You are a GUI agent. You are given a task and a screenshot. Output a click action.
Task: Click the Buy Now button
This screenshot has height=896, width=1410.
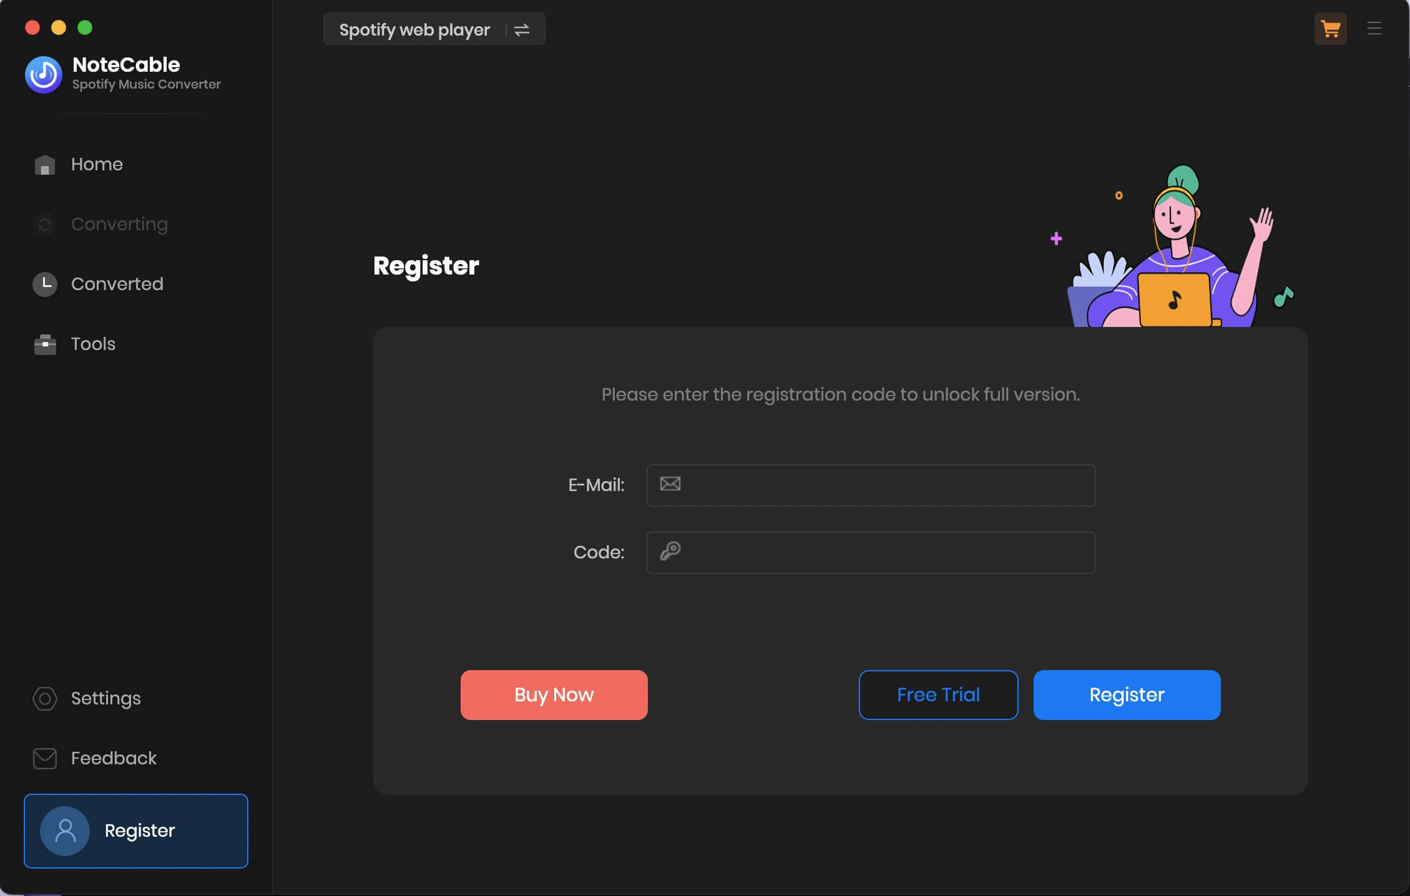click(x=554, y=694)
